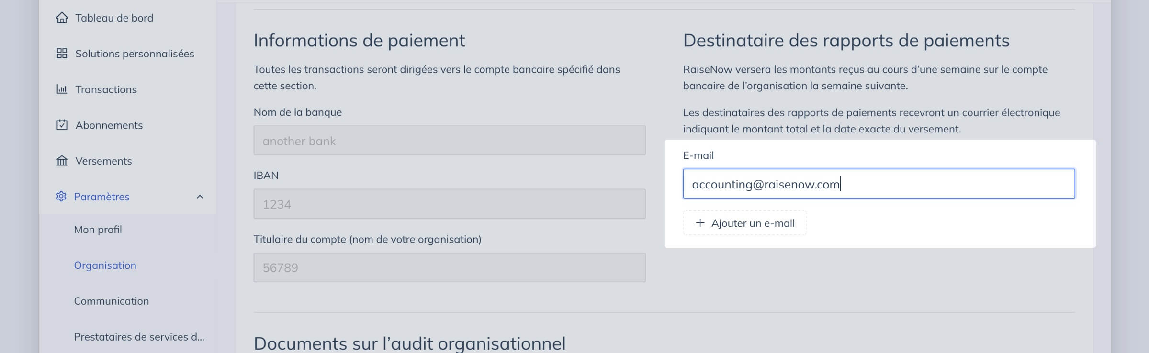The width and height of the screenshot is (1149, 353).
Task: Navigate to Abonnements
Action: [x=109, y=125]
